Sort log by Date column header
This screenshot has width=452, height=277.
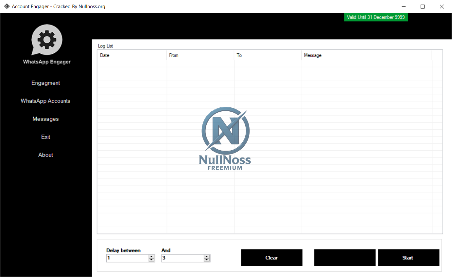click(132, 55)
